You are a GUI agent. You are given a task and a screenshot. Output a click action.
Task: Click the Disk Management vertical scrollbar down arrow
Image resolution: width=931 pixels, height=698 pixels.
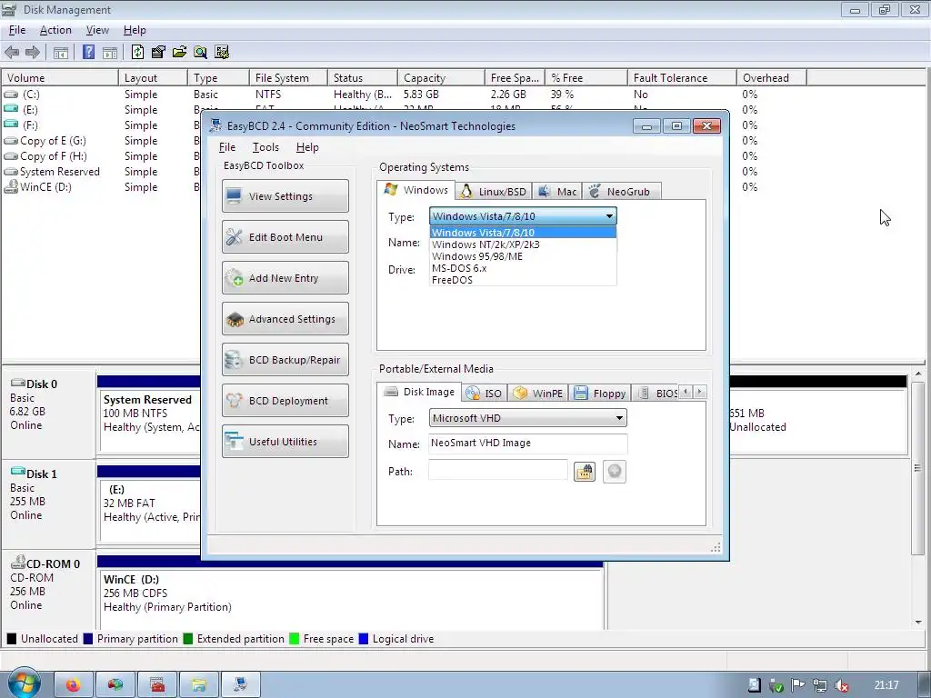[918, 622]
